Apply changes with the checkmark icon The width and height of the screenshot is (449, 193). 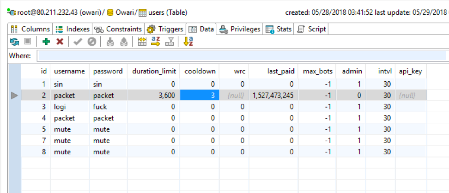(78, 42)
